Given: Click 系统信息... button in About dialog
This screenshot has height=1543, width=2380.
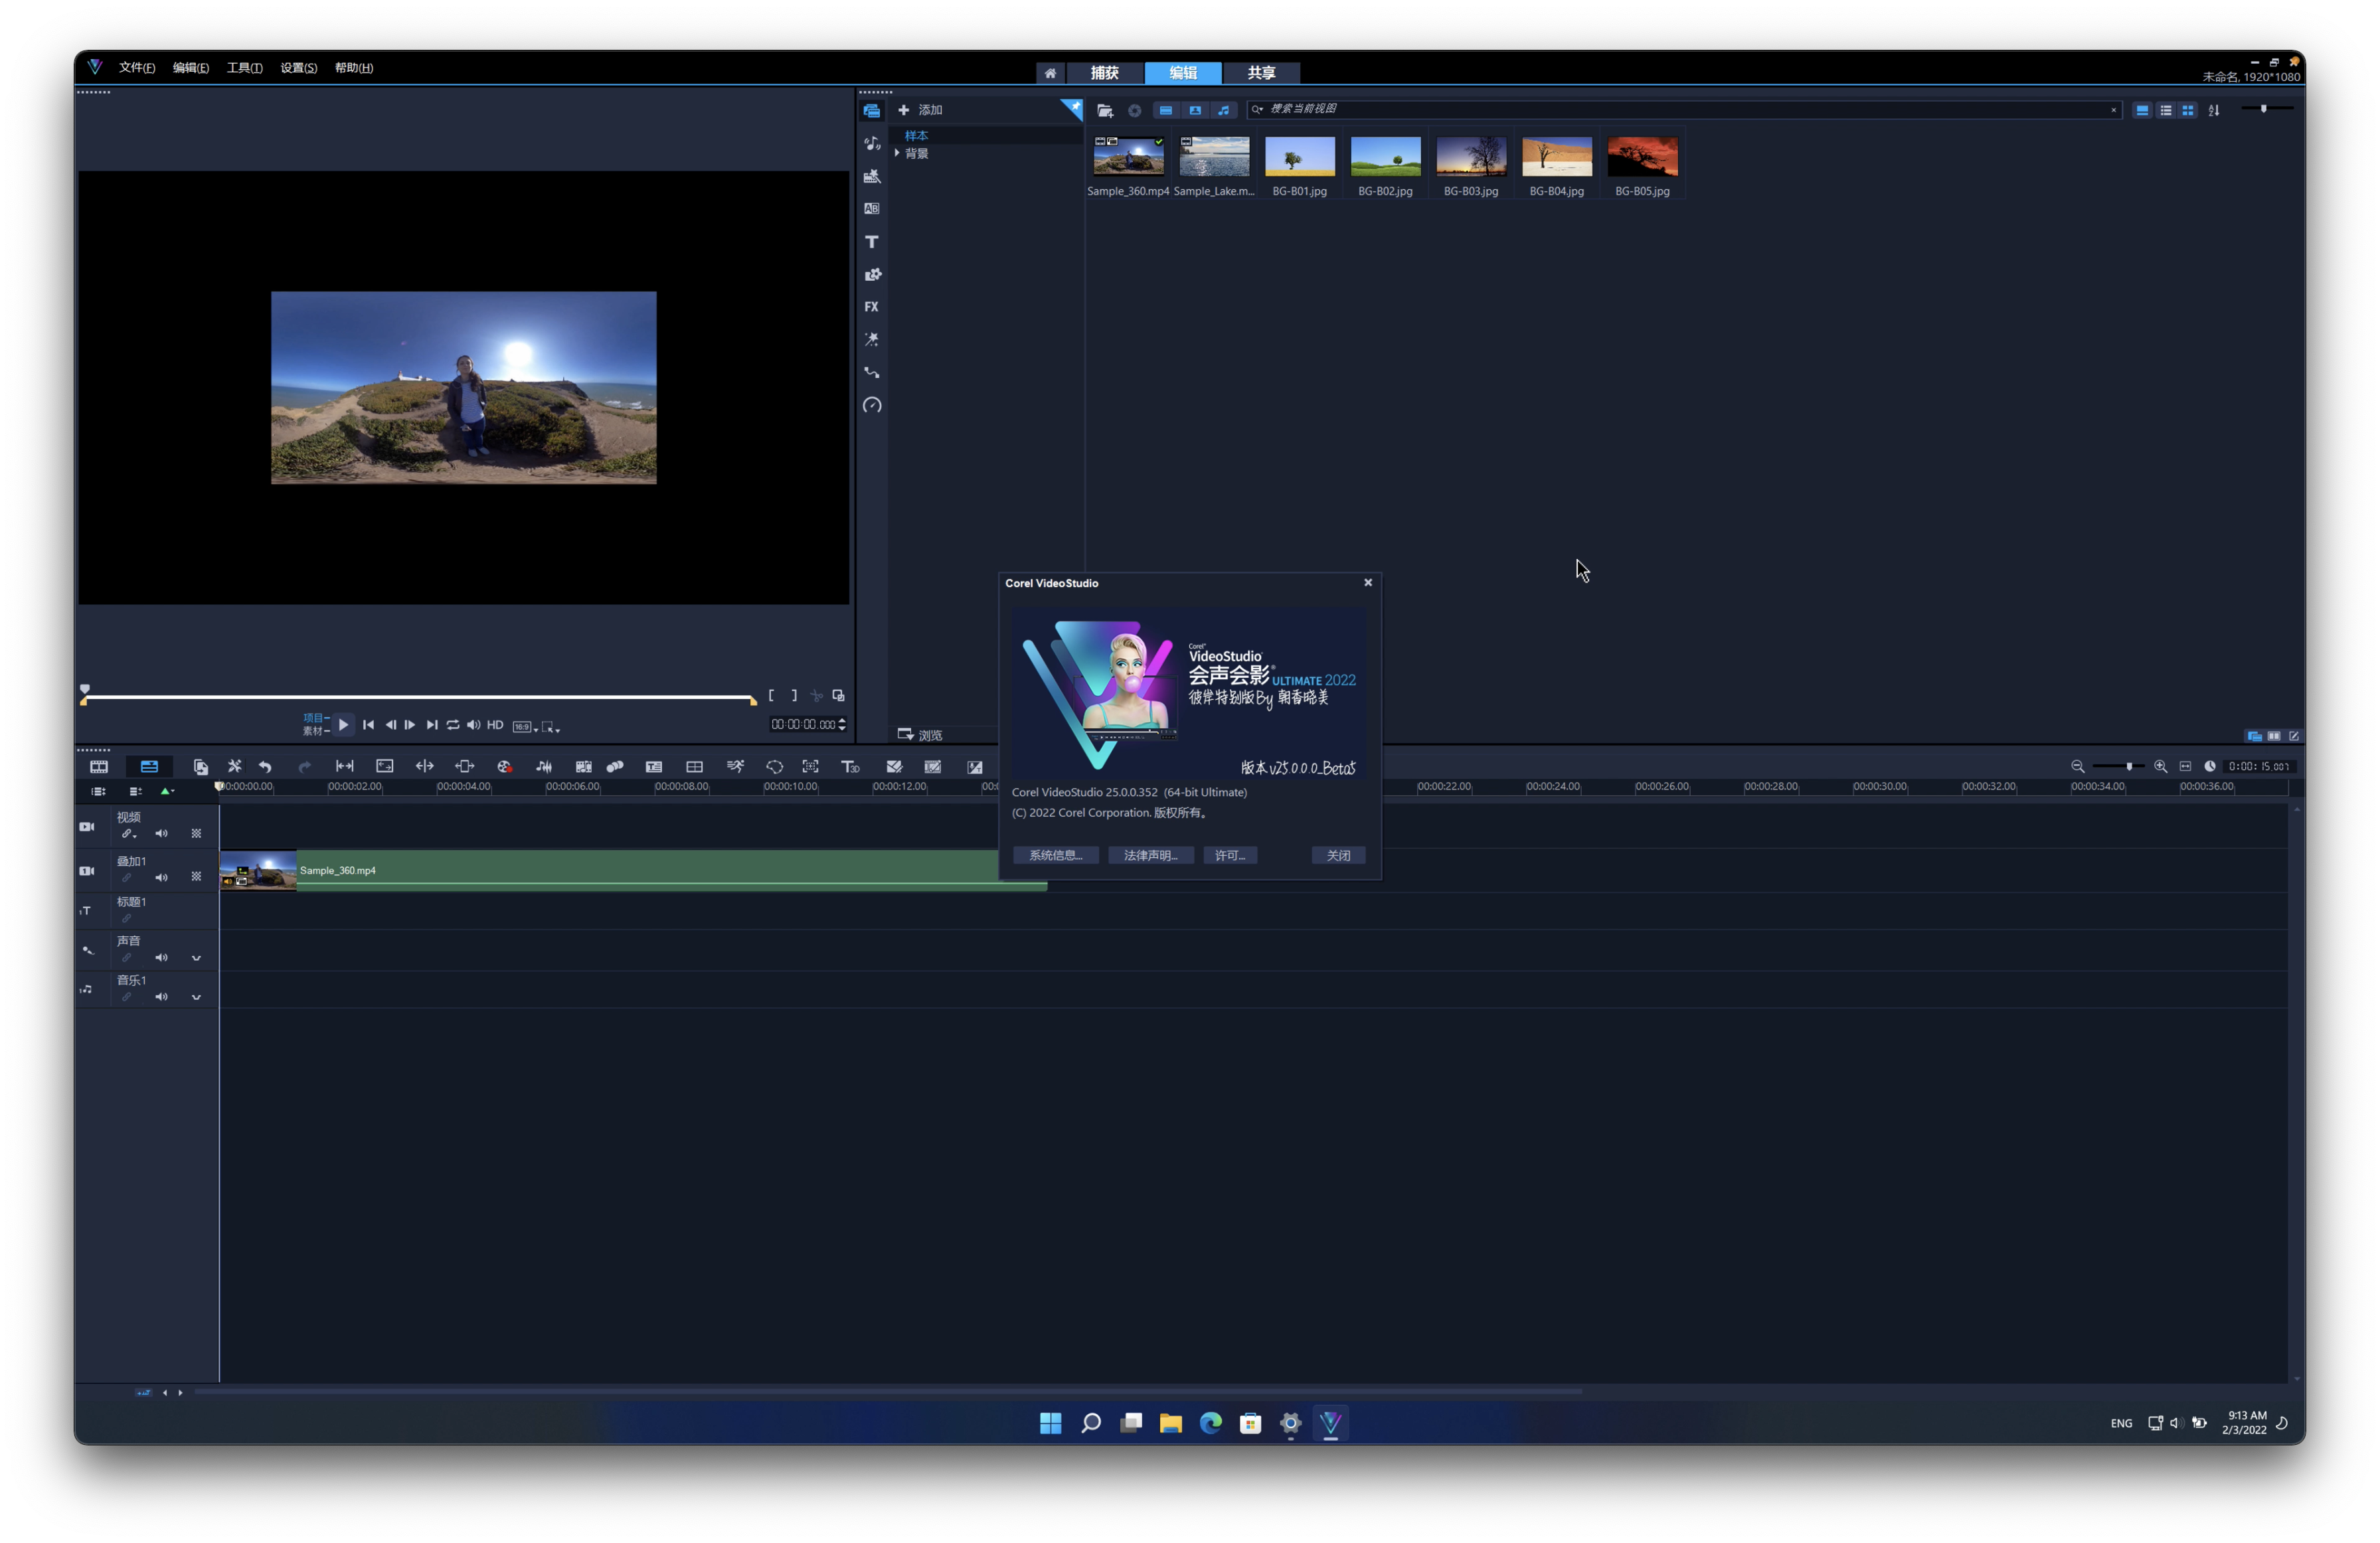Looking at the screenshot, I should click(x=1055, y=855).
